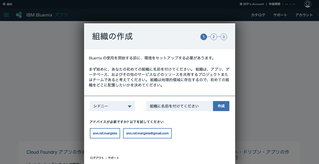Choose suggestion ann.raf.margiela
319x164 pixels.
click(x=105, y=133)
